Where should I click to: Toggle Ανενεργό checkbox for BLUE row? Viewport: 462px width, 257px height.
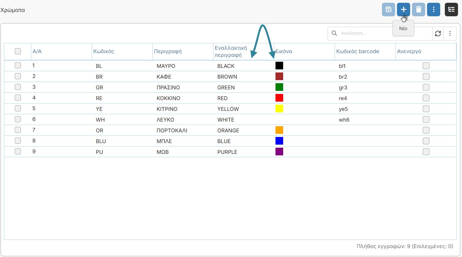[x=426, y=141]
